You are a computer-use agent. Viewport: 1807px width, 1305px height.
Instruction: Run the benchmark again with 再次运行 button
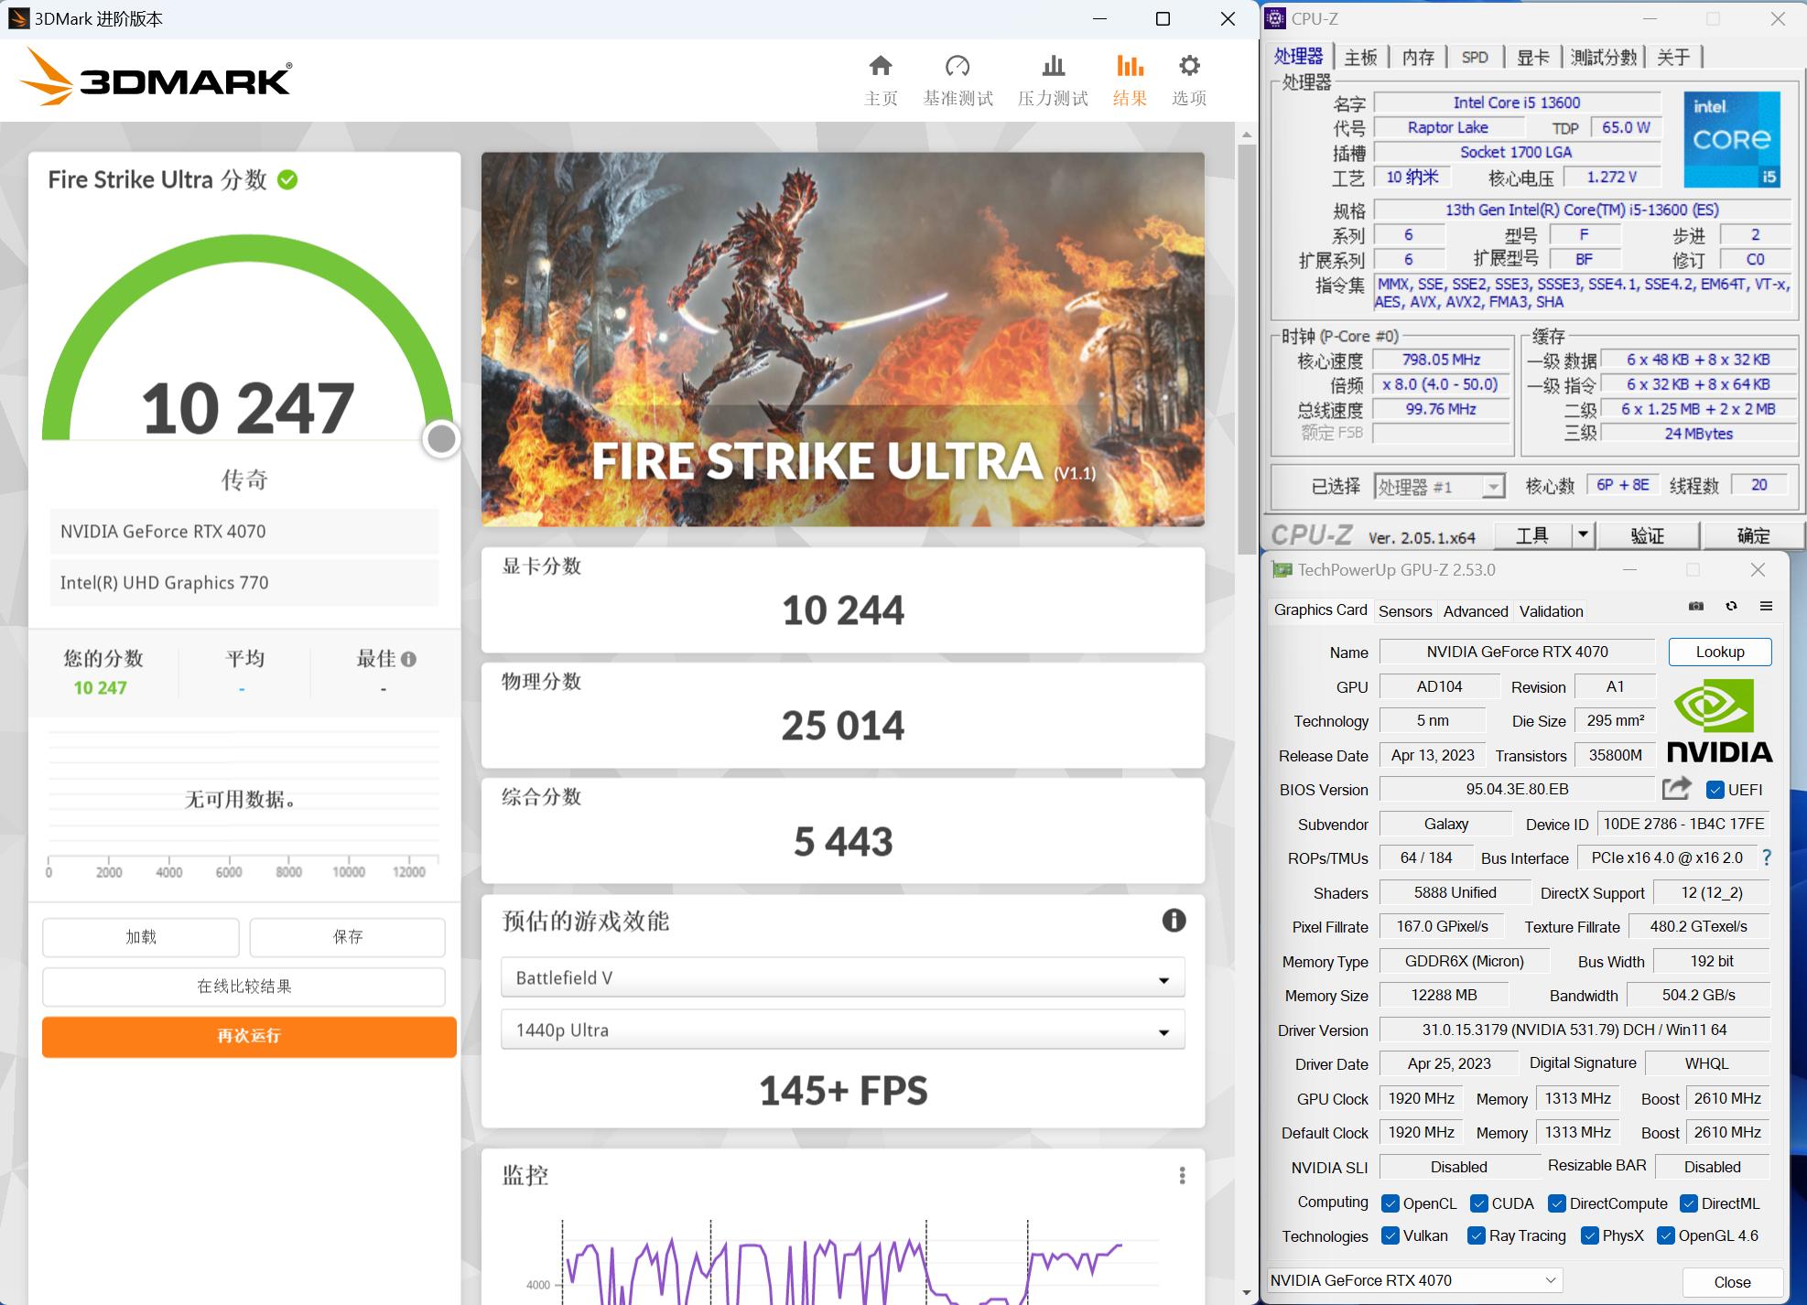(247, 1037)
